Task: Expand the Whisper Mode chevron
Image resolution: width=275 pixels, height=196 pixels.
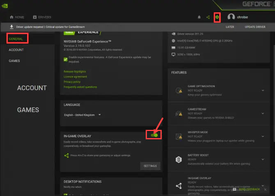Action: pyautogui.click(x=263, y=136)
